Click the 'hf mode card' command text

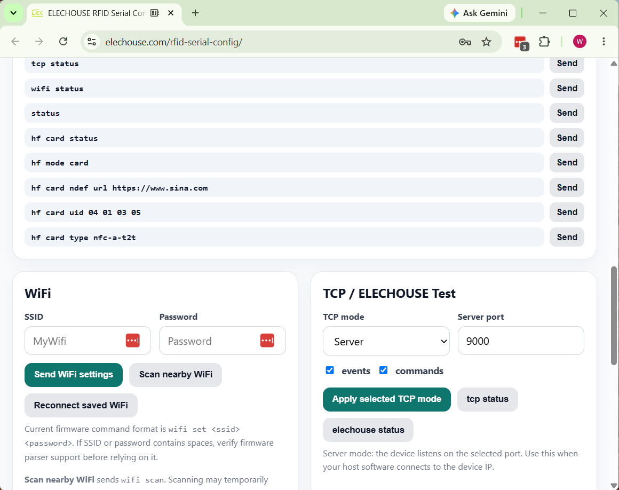tap(60, 163)
